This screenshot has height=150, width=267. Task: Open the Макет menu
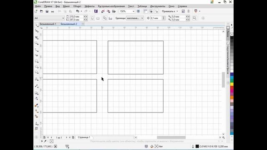(x=66, y=6)
